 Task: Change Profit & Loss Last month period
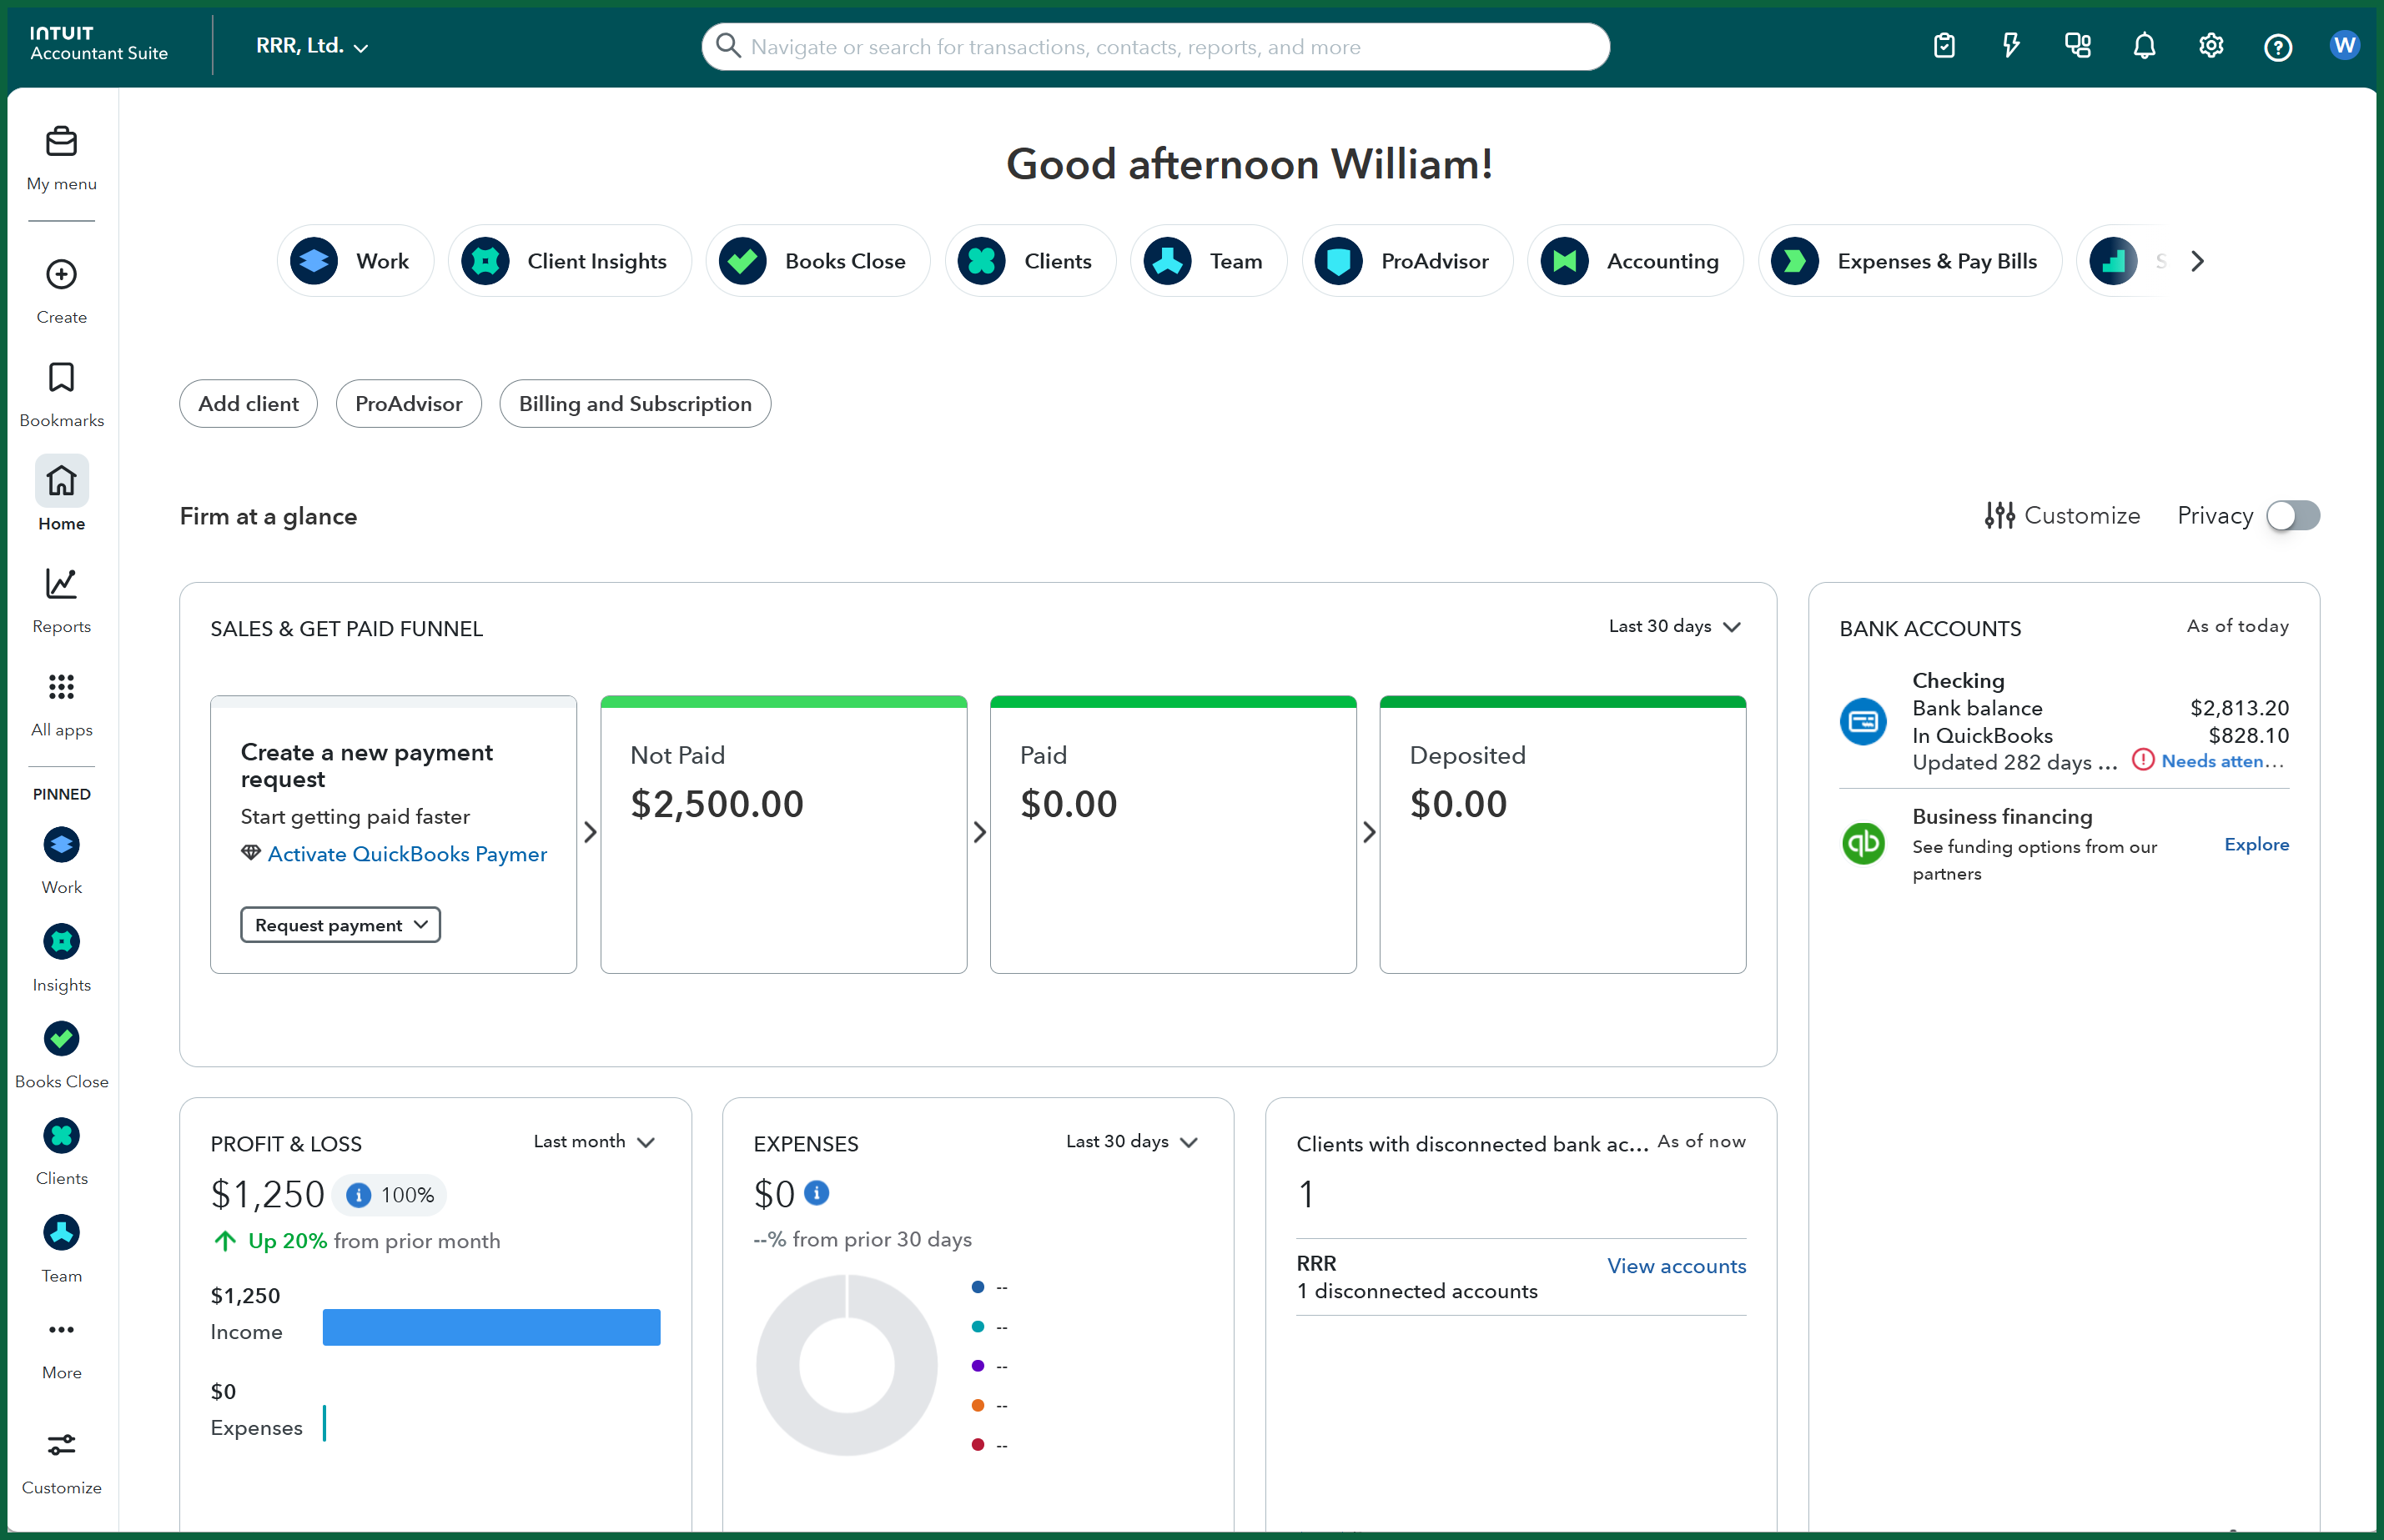(594, 1142)
